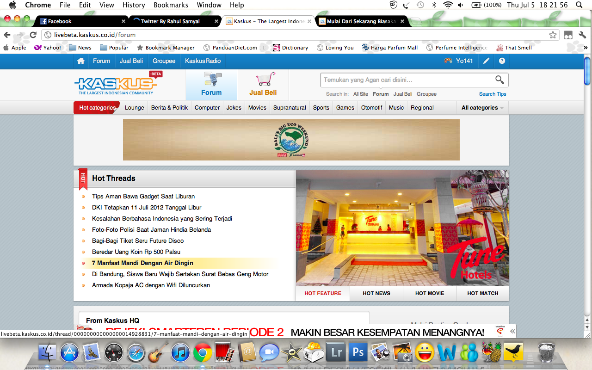The width and height of the screenshot is (592, 370).
Task: Click the pencil compose icon in top bar
Action: (x=486, y=61)
